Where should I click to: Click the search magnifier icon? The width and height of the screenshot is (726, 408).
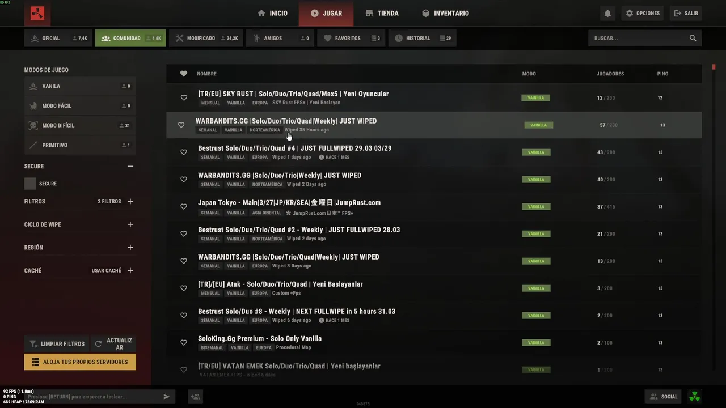pos(693,38)
